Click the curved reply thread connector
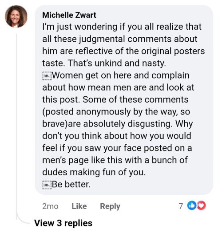This screenshot has width=222, height=233. pyautogui.click(x=22, y=220)
